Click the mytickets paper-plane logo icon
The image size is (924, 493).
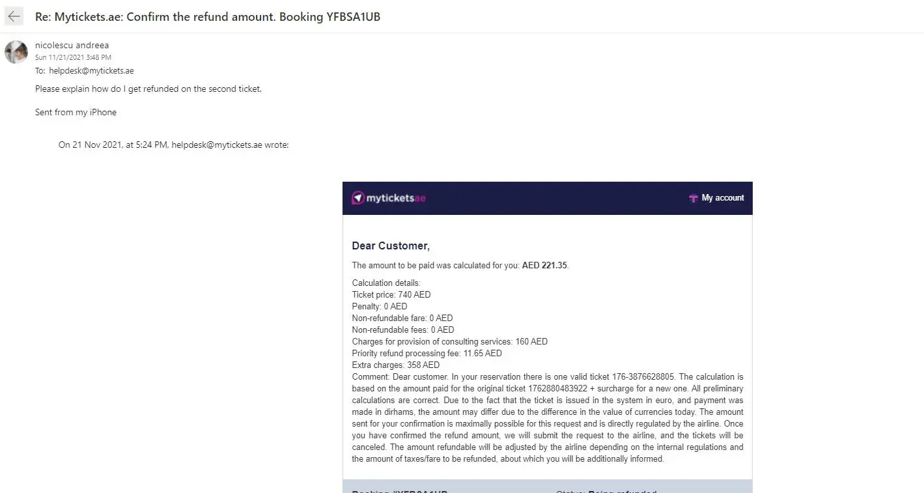click(x=357, y=198)
